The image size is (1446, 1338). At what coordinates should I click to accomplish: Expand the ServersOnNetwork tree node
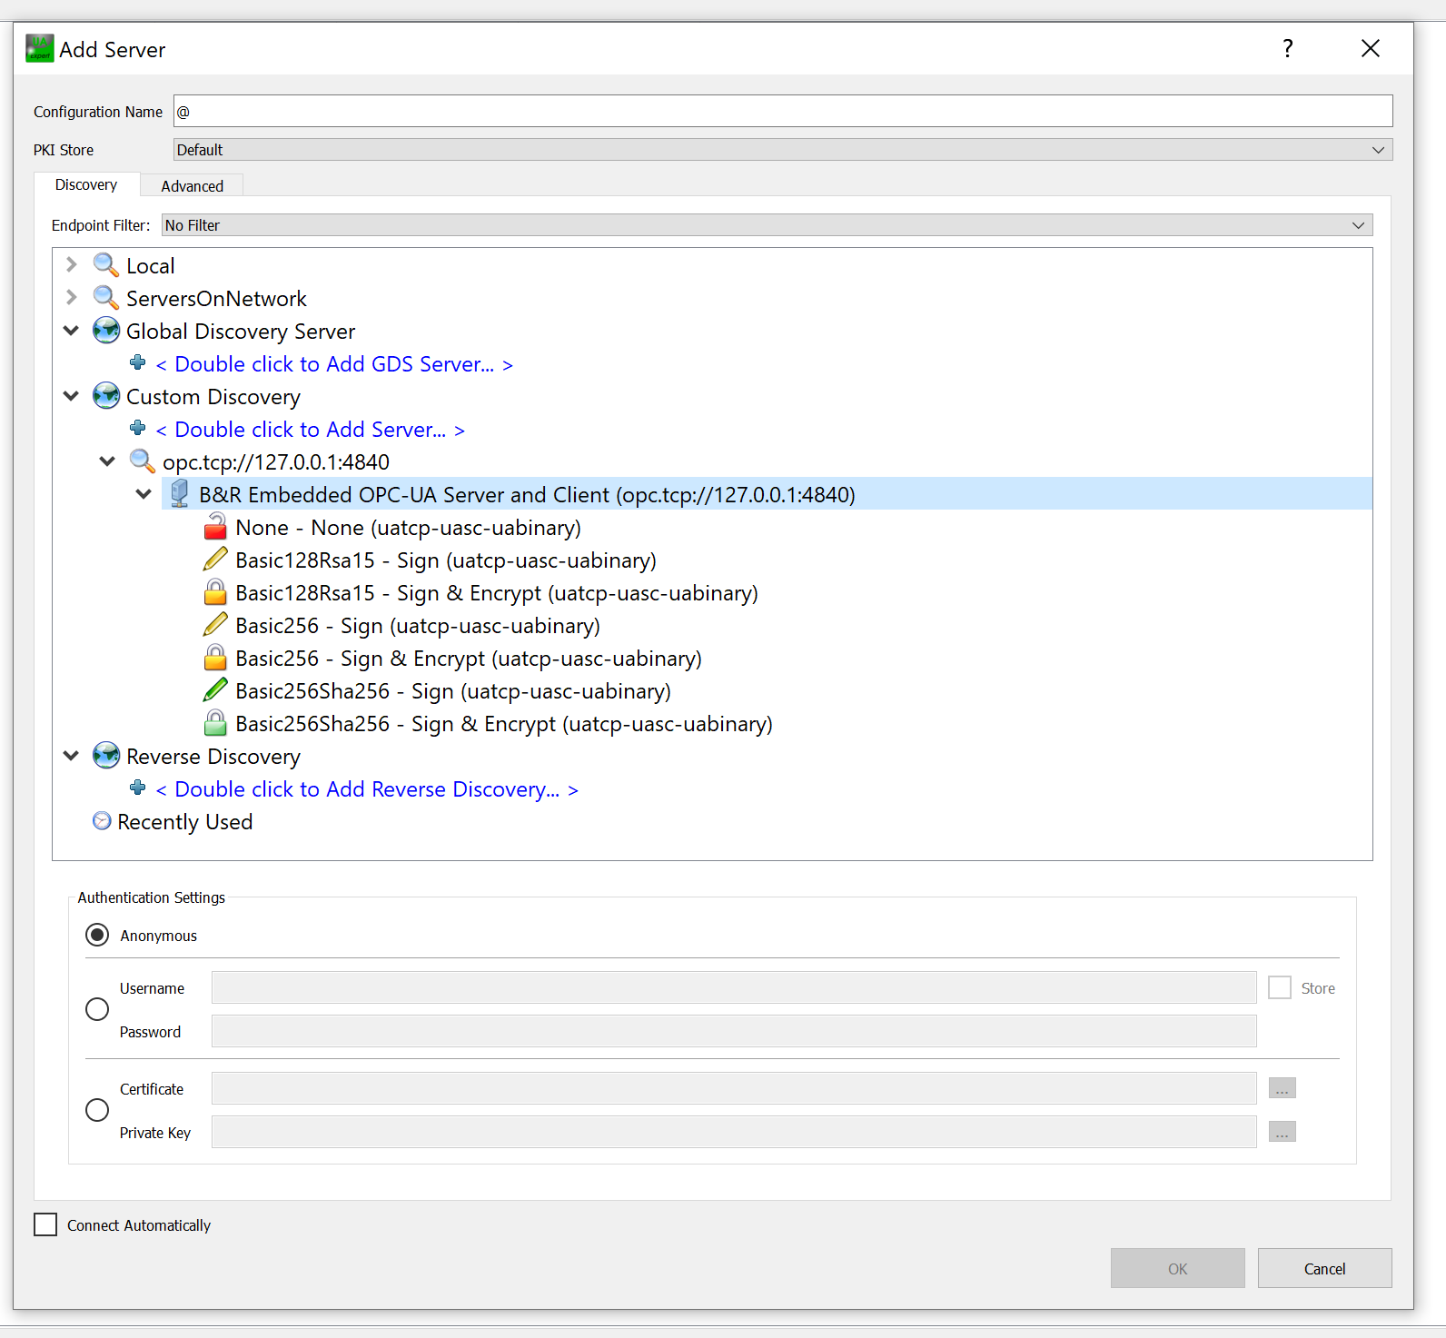point(72,297)
